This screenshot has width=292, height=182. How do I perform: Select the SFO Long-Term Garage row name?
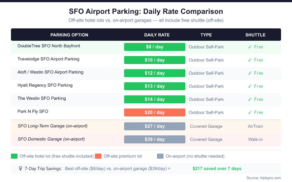pyautogui.click(x=52, y=126)
